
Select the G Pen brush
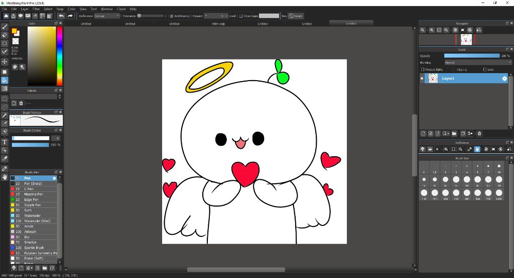33,189
